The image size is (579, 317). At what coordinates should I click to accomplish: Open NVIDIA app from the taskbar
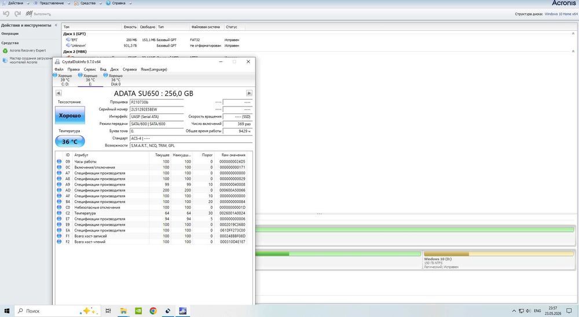(138, 311)
